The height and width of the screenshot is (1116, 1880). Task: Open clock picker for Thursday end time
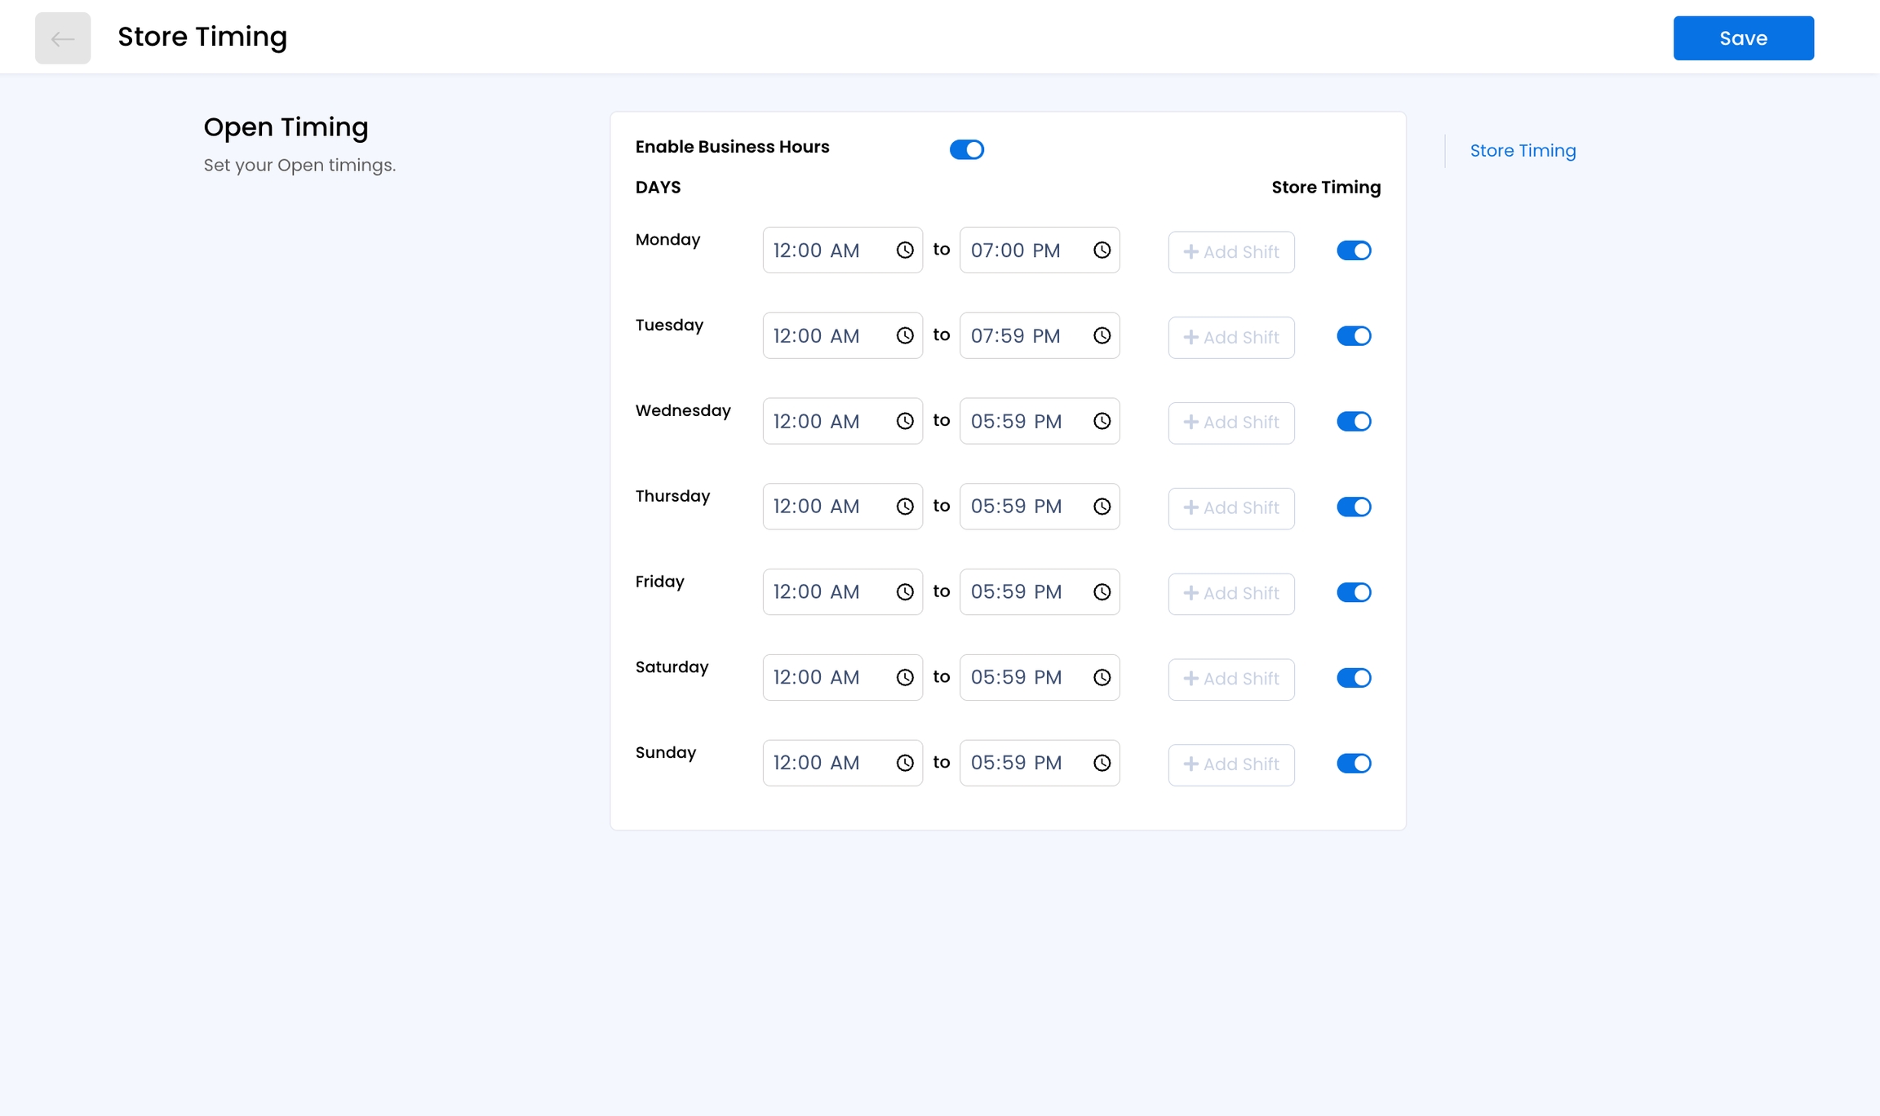pos(1102,507)
